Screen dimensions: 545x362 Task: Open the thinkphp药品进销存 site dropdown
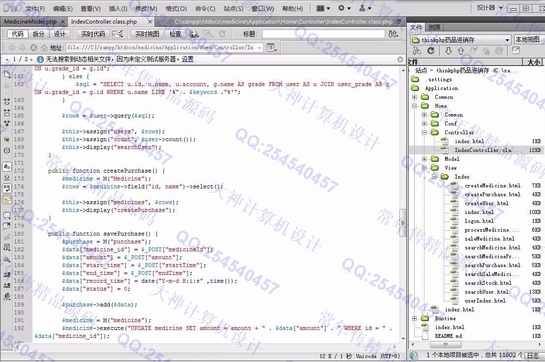tap(460, 40)
